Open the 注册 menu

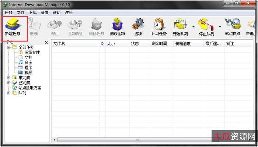pyautogui.click(x=69, y=12)
